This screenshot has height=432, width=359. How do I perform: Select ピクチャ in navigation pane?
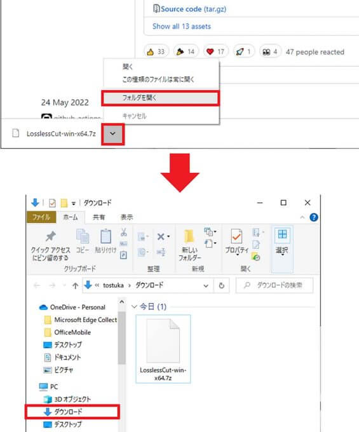click(64, 370)
